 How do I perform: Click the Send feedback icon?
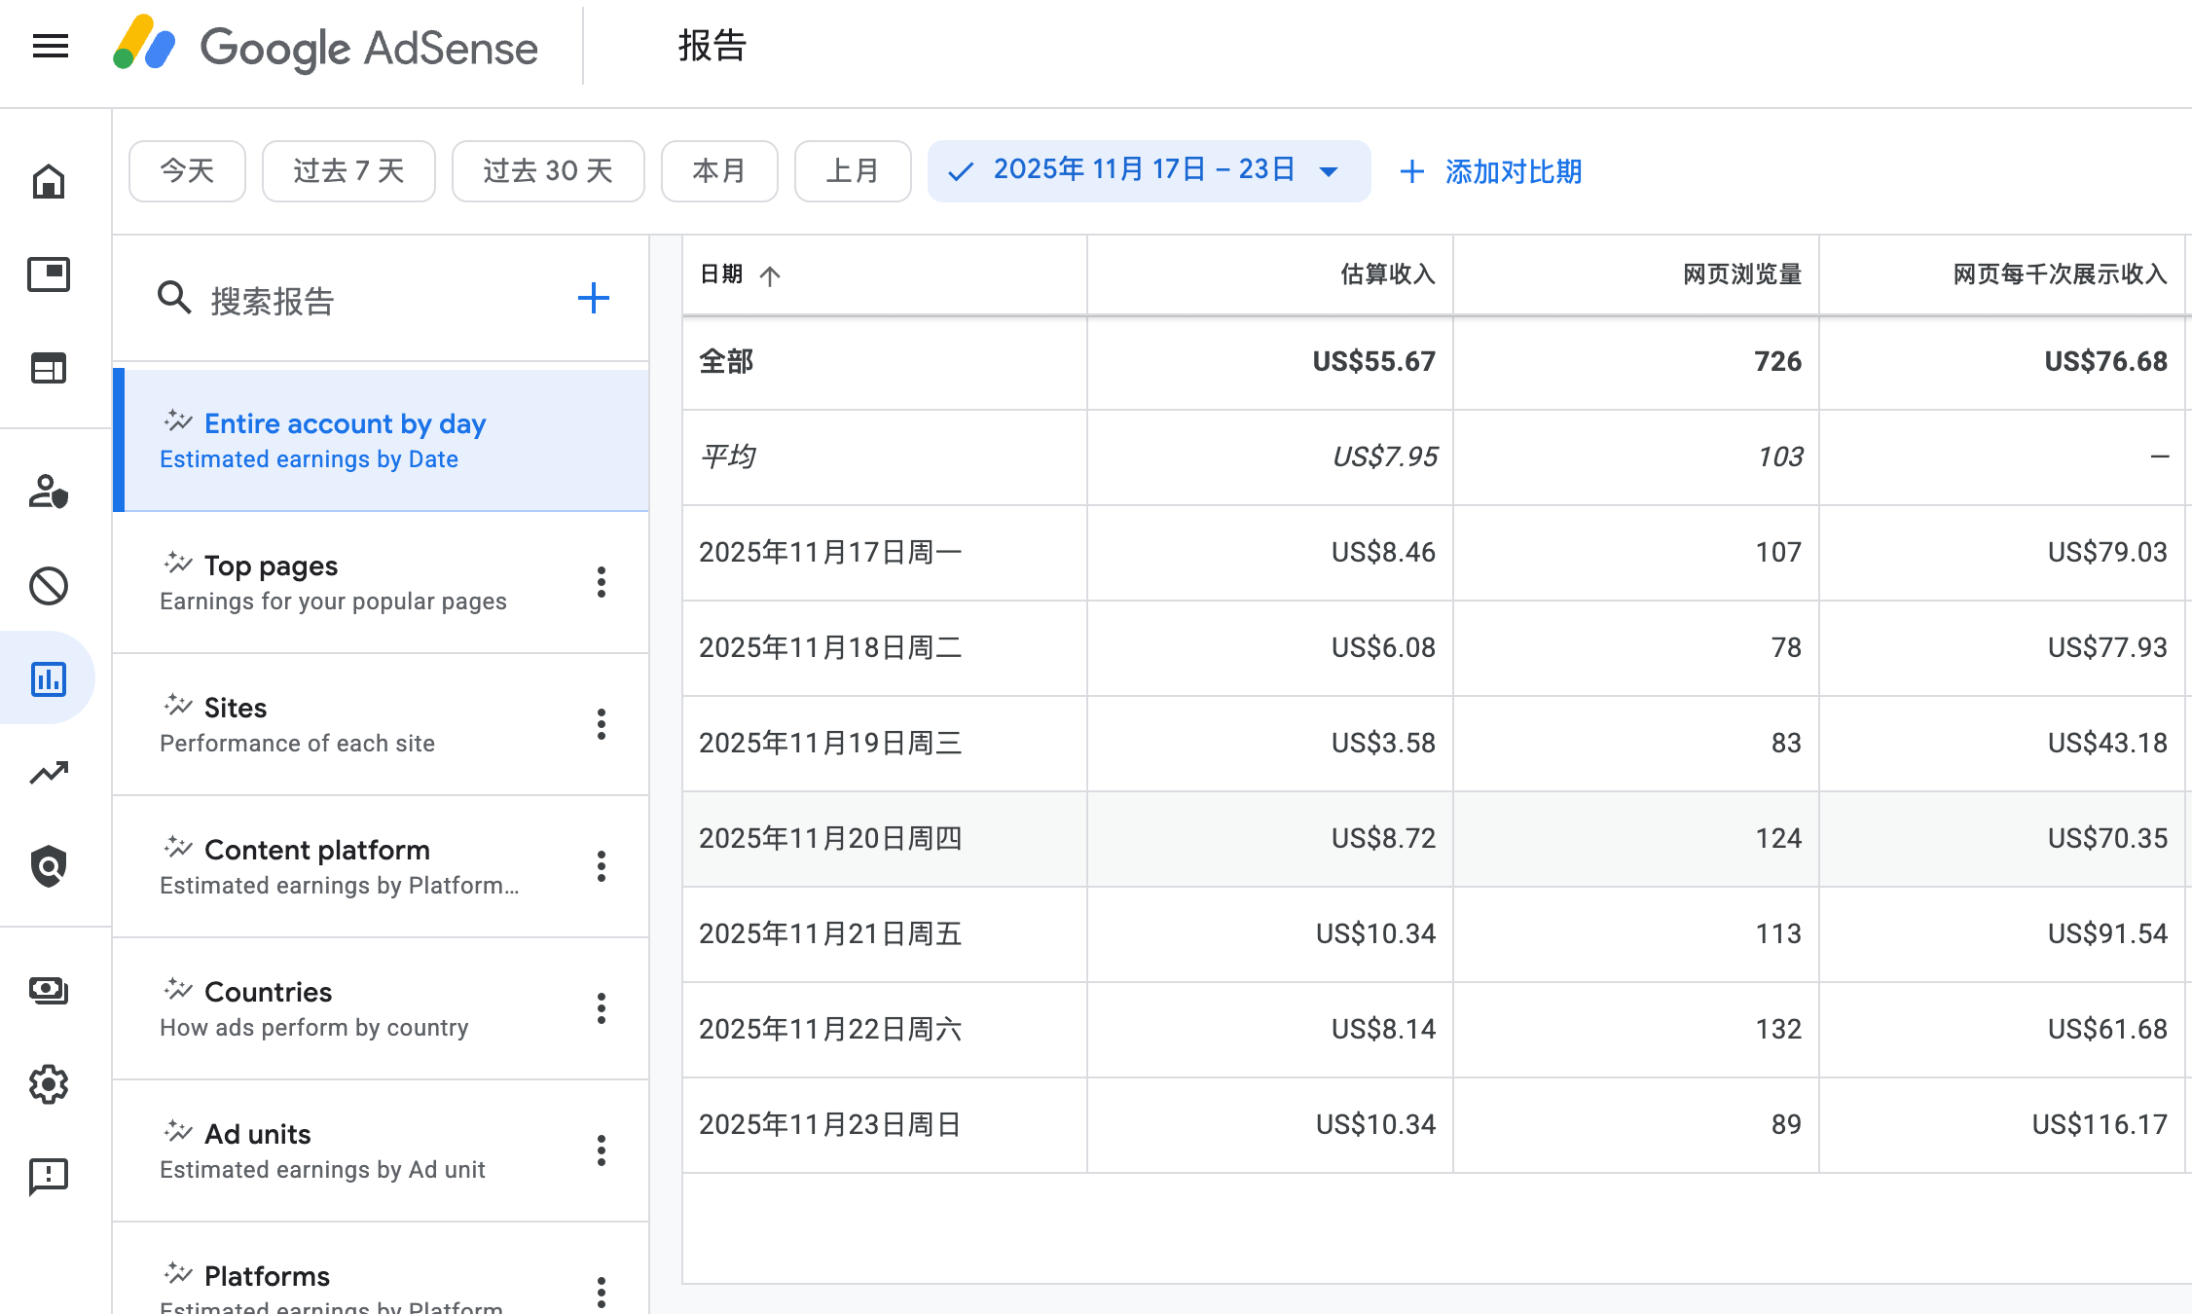(49, 1177)
